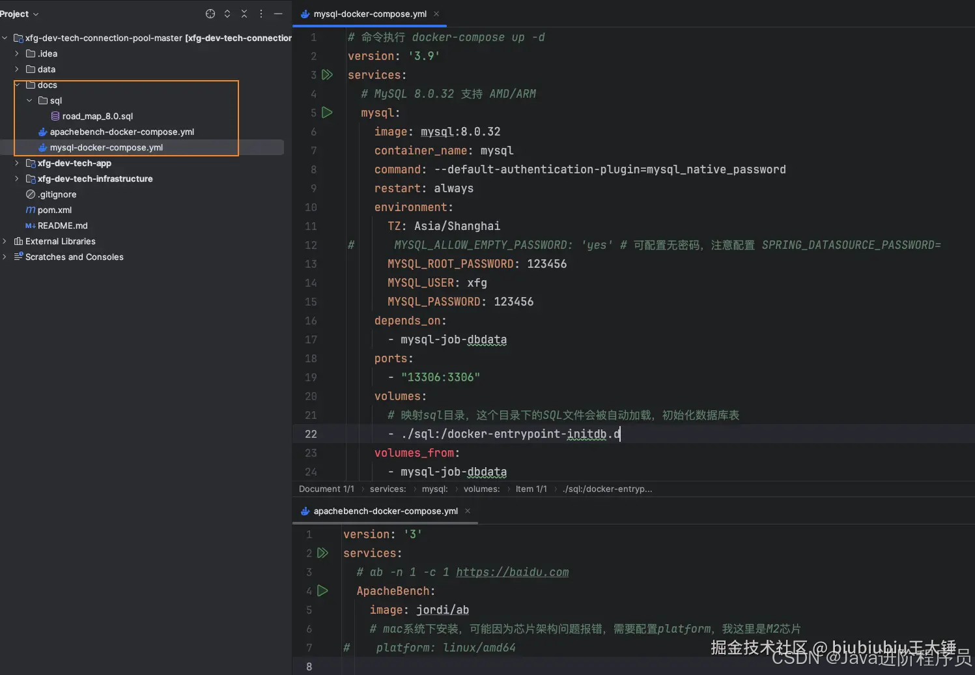This screenshot has width=975, height=675.
Task: Run the mysql service via gutter icon
Action: coord(327,112)
